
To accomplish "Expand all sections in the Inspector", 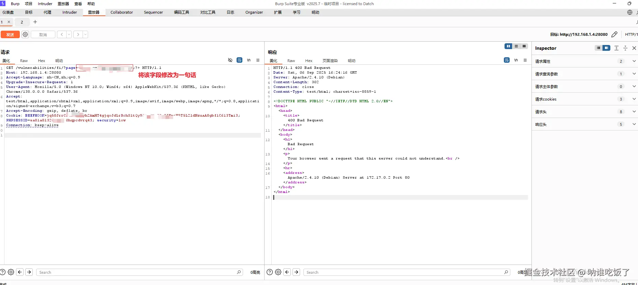I will click(616, 48).
